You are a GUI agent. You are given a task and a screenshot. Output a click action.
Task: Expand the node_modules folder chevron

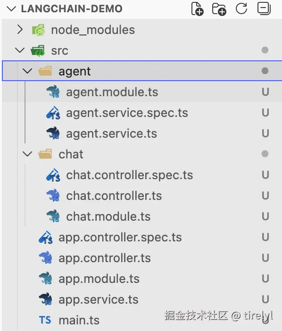(x=20, y=30)
